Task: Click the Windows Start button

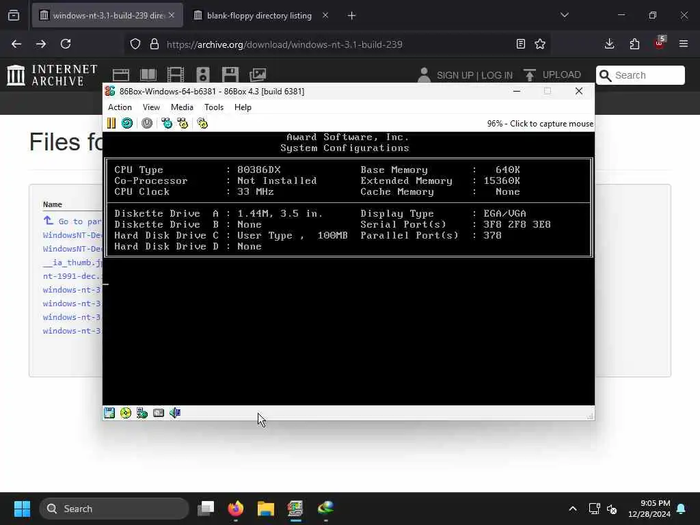Action: point(22,509)
